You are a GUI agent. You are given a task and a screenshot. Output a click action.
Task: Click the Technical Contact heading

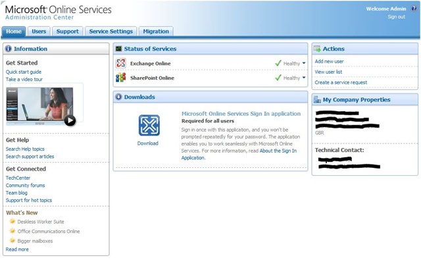(339, 150)
